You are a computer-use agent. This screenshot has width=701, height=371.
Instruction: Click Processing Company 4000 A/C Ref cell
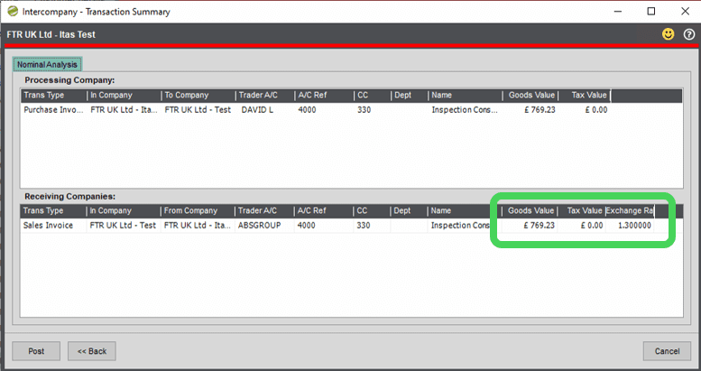[x=307, y=109]
